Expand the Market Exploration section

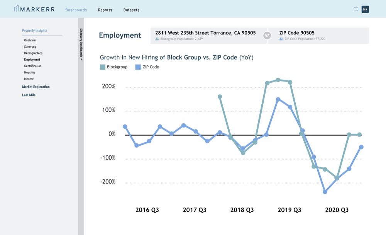click(36, 87)
